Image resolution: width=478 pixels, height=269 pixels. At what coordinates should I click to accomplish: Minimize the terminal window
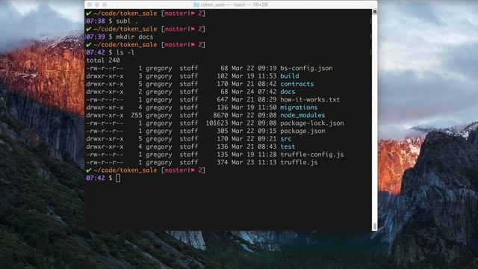pos(97,4)
